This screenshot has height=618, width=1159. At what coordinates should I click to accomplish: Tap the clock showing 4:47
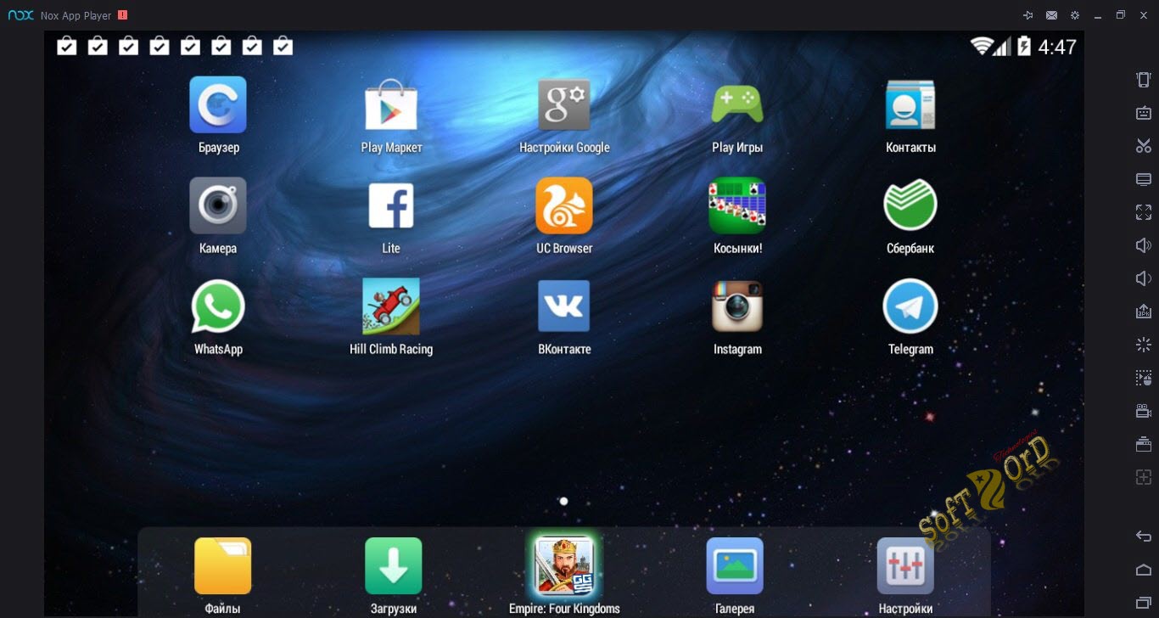pos(1057,47)
